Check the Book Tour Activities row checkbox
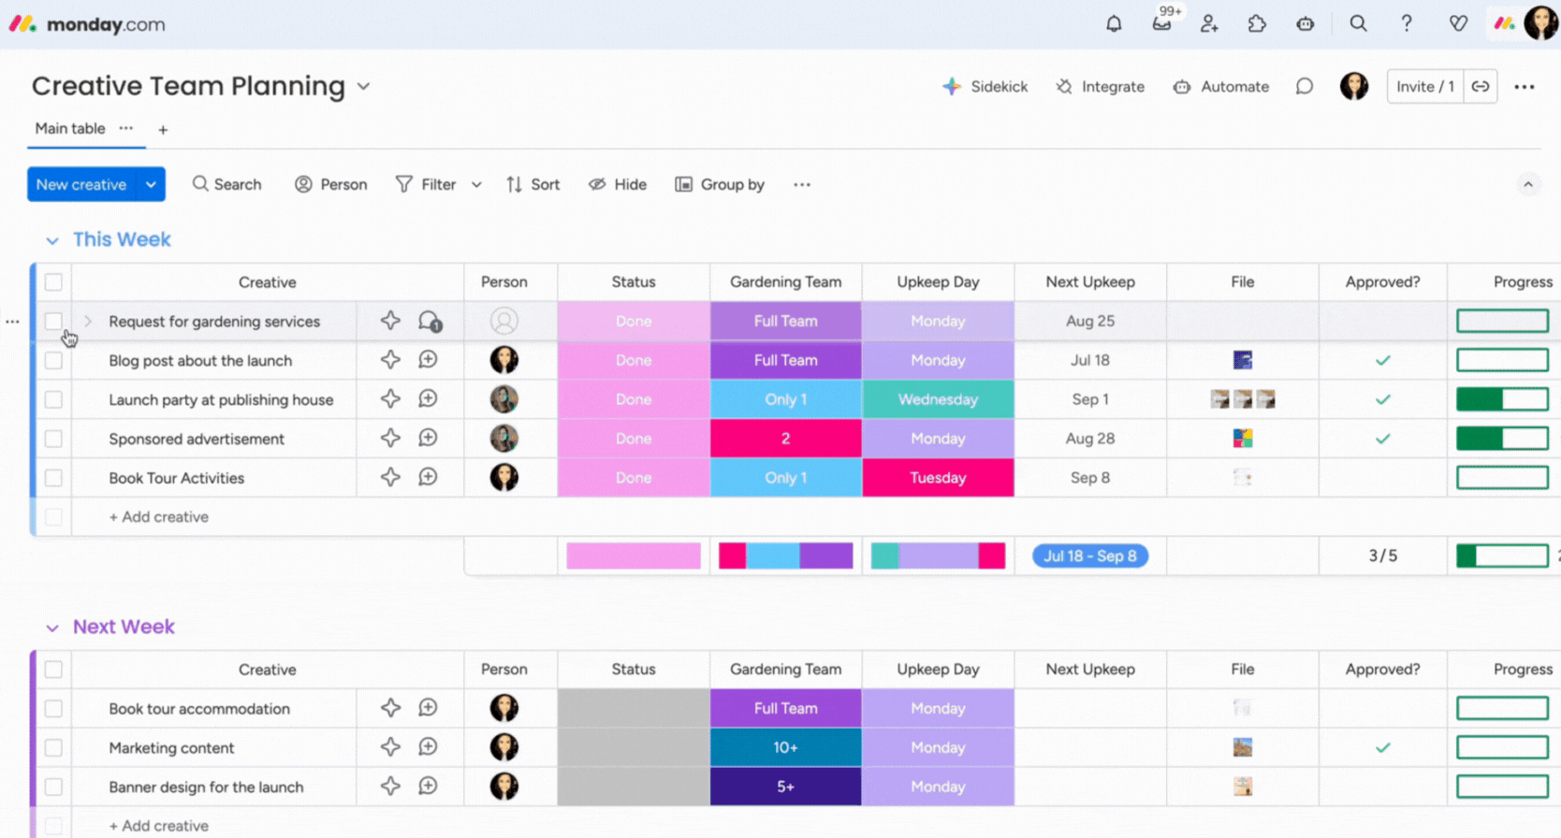 click(53, 478)
